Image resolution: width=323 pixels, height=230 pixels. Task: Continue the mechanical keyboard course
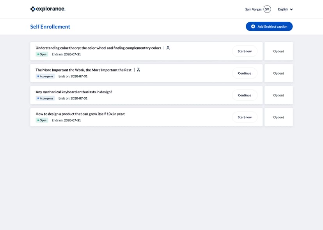tap(245, 95)
